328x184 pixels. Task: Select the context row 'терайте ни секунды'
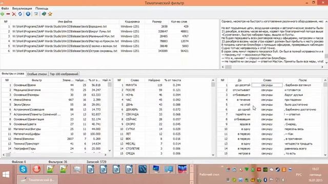[270, 114]
